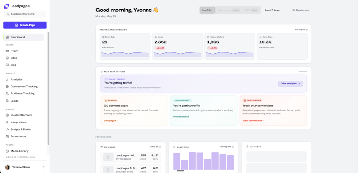Click the Leadpages logo icon
This screenshot has width=358, height=173.
click(x=7, y=6)
